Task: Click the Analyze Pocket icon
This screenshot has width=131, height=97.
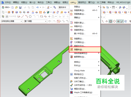Action: pyautogui.click(x=72, y=82)
